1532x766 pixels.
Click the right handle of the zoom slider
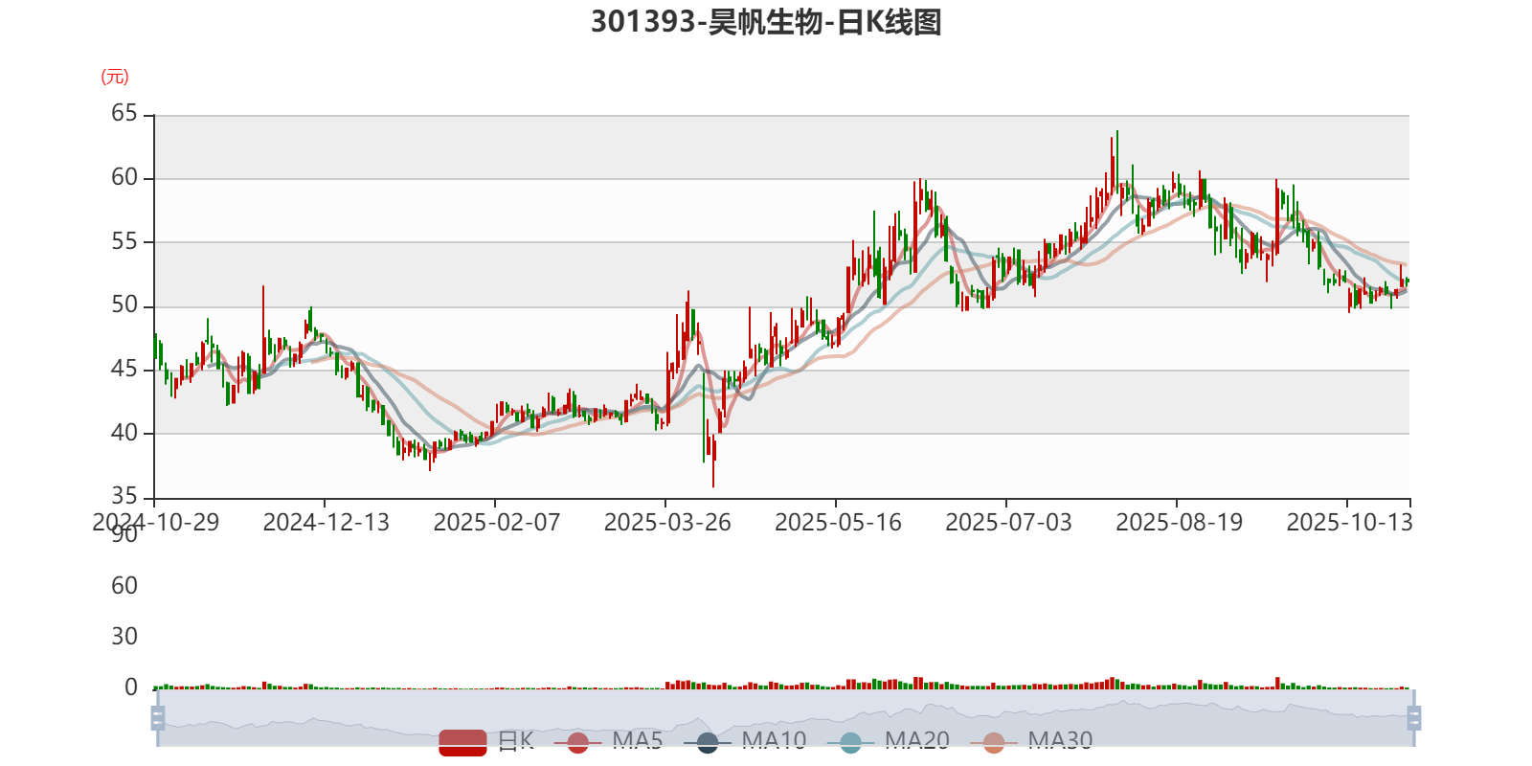tap(1413, 718)
